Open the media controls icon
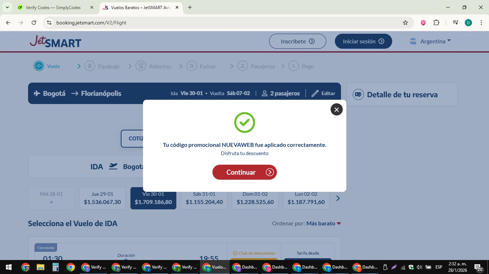 [455, 23]
